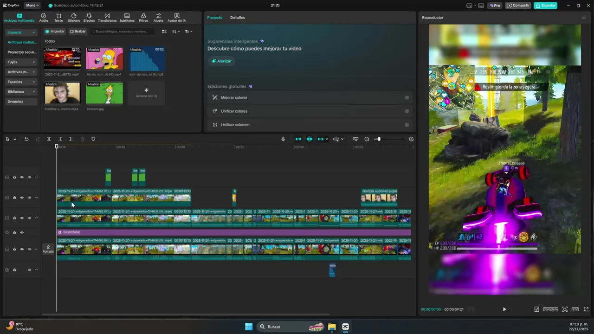Toggle Mejorar colores option
The height and width of the screenshot is (334, 594).
[x=407, y=98]
